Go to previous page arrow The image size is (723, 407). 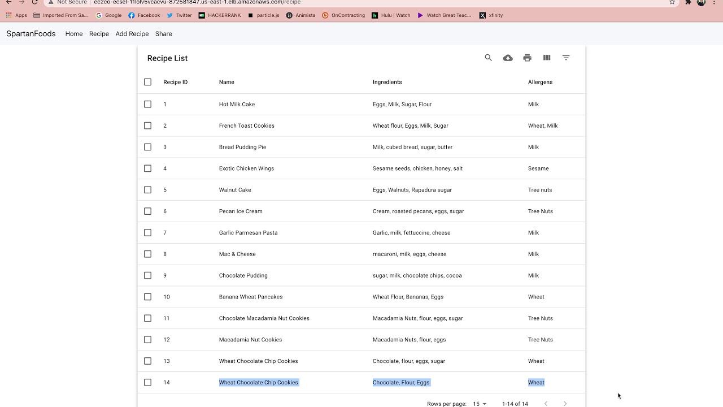[x=546, y=404]
